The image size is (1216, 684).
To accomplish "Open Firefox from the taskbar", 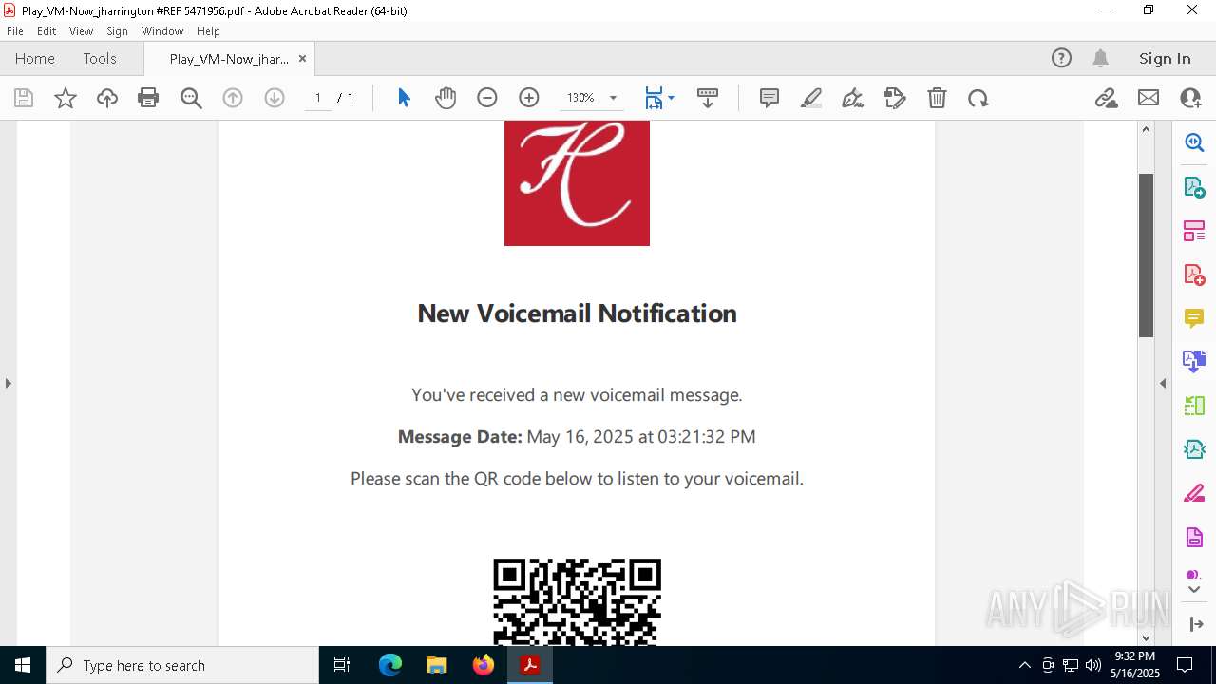I will coord(483,665).
